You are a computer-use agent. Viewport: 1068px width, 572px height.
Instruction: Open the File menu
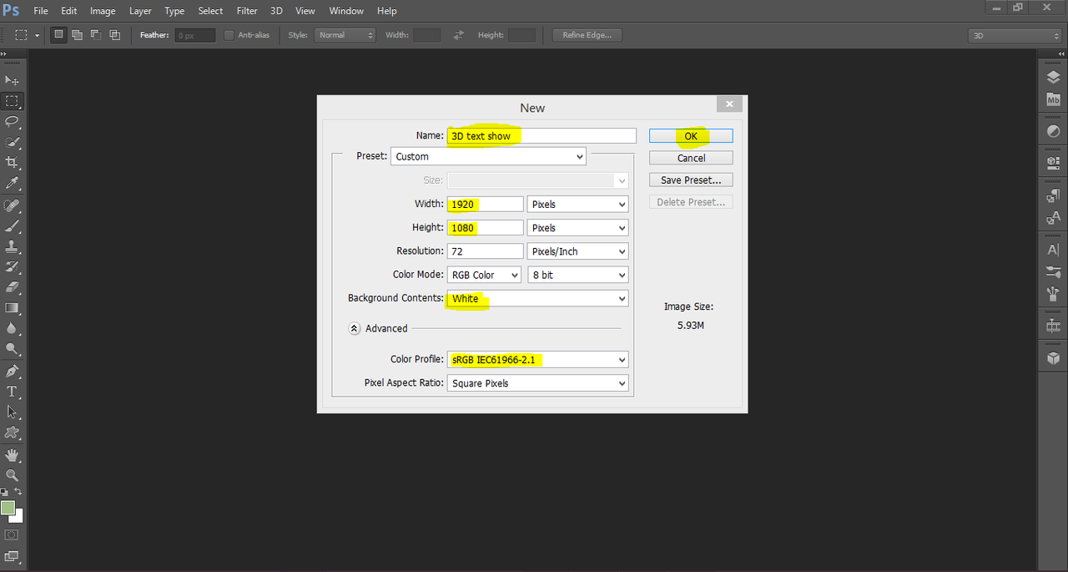[41, 11]
